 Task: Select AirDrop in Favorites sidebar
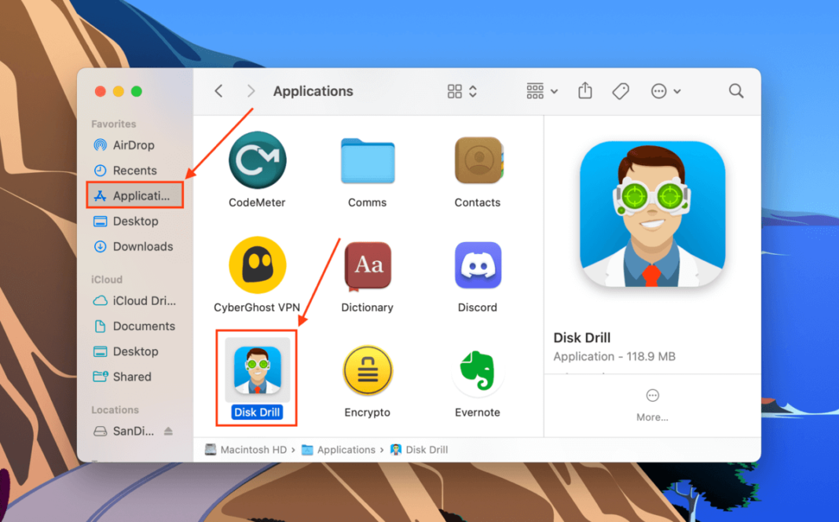click(x=133, y=145)
